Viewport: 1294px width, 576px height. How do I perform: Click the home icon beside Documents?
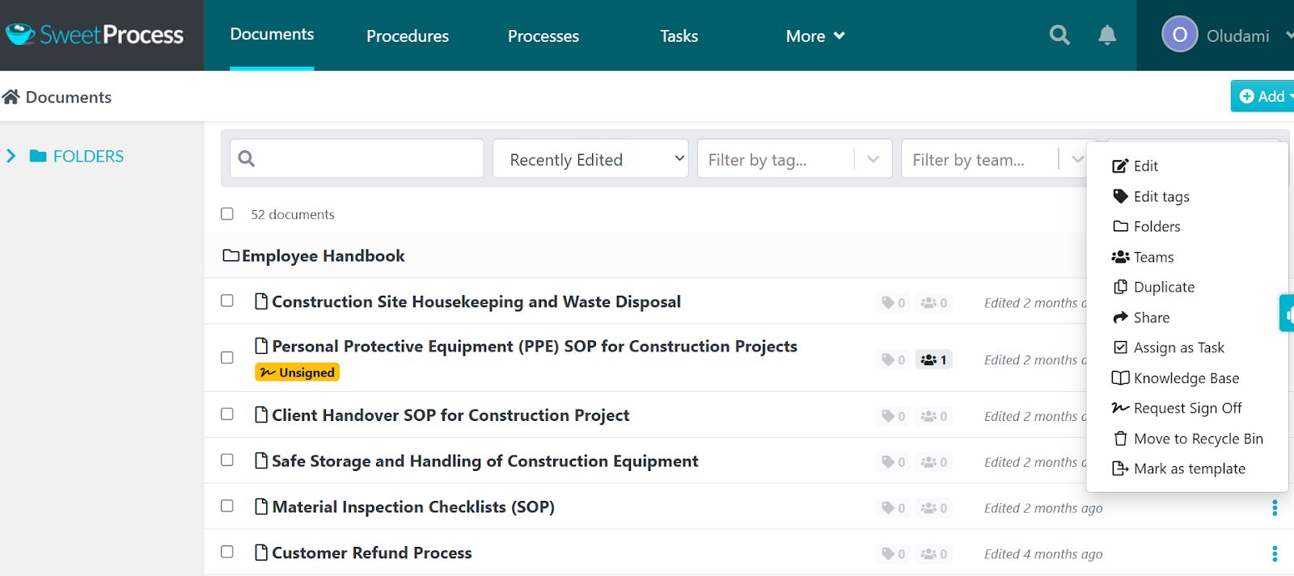pyautogui.click(x=11, y=97)
